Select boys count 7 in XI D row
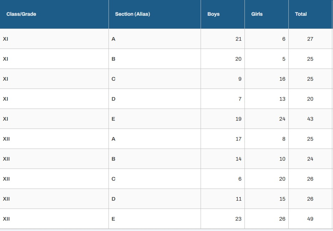The image size is (333, 231). click(x=240, y=99)
